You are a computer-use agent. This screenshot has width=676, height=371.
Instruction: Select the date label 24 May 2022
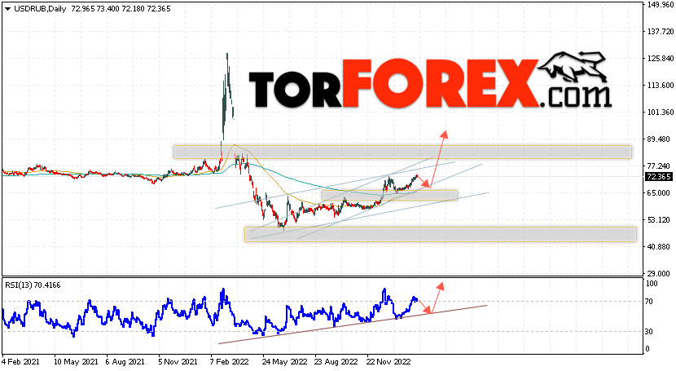click(x=285, y=361)
